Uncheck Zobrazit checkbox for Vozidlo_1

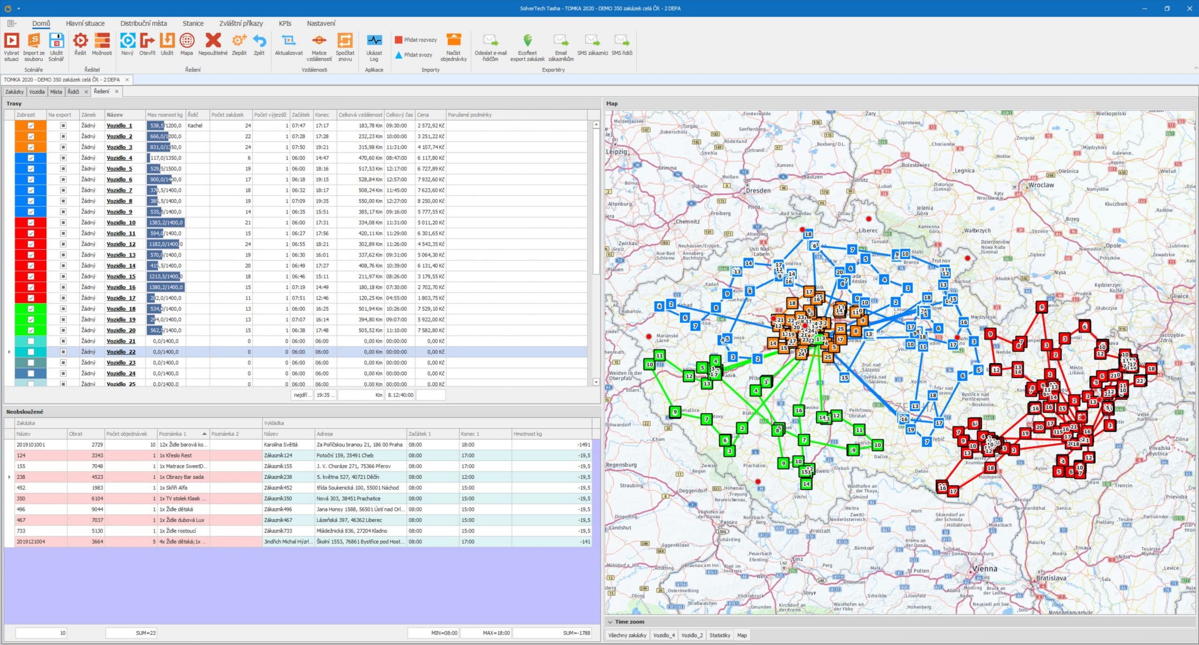click(30, 125)
